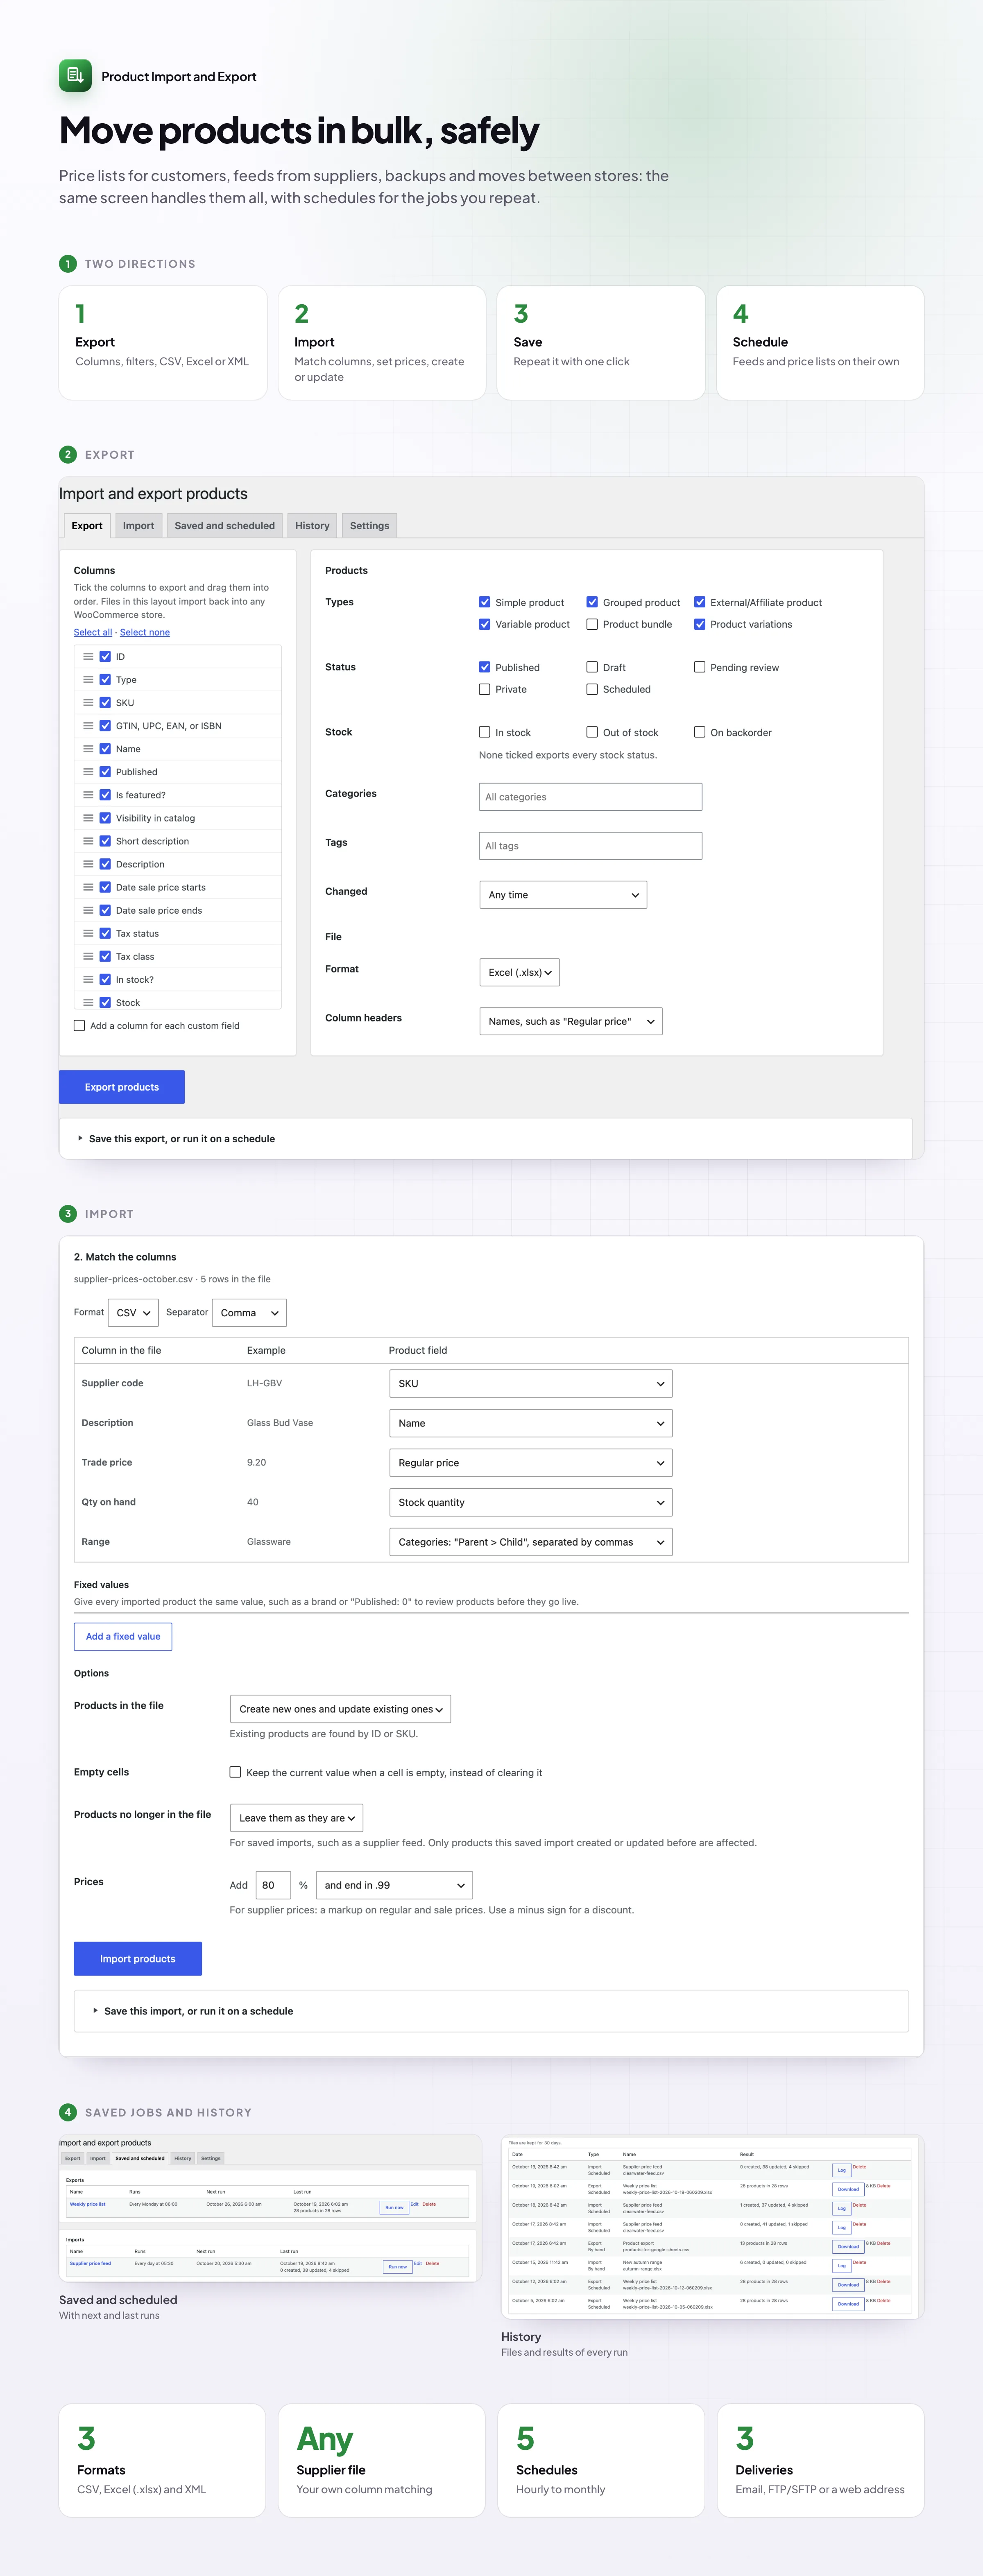Screen dimensions: 983x2576
Task: Click the Import products button
Action: tap(138, 1959)
